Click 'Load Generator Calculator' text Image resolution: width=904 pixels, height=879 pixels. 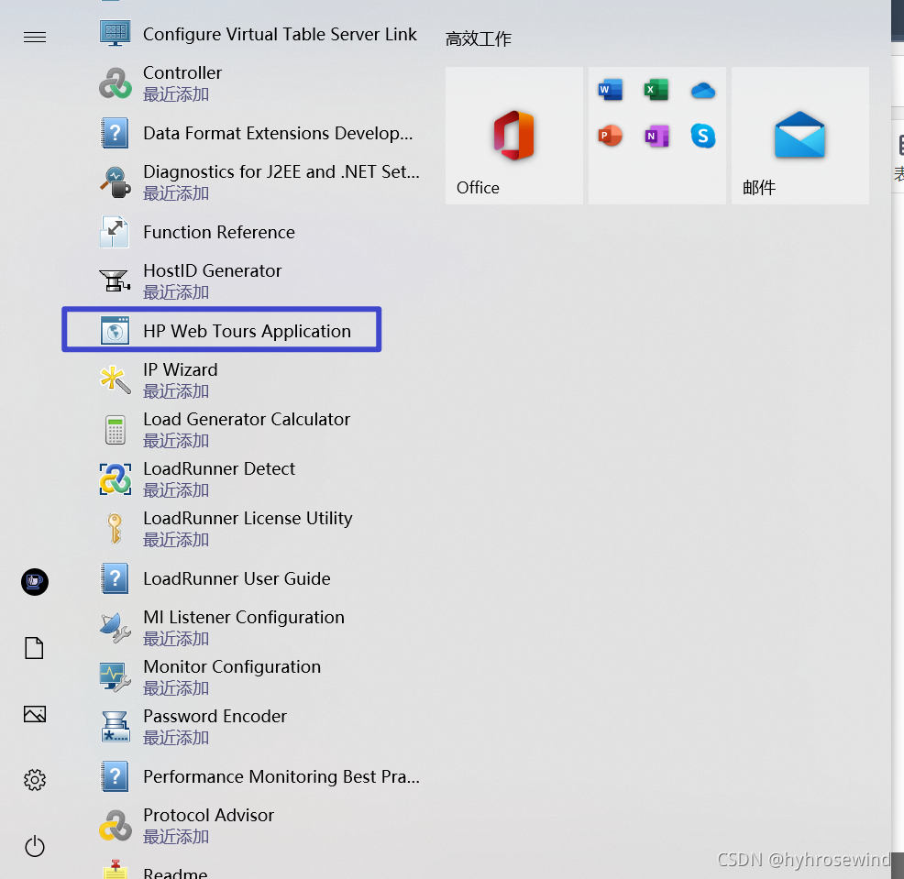pos(247,419)
